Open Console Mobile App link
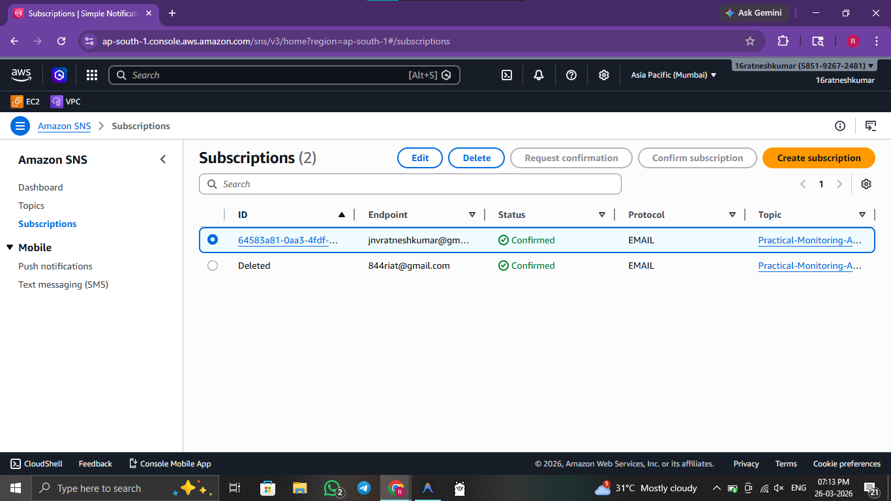The image size is (891, 501). pyautogui.click(x=170, y=464)
